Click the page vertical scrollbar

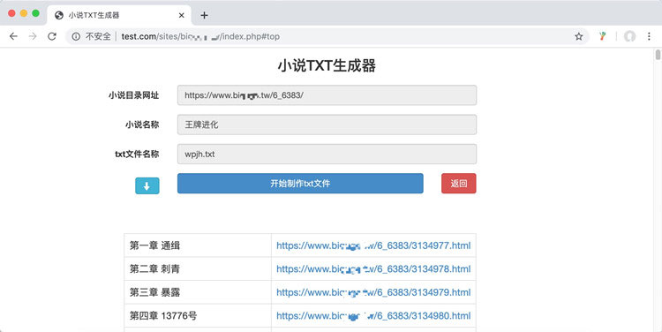[658, 190]
